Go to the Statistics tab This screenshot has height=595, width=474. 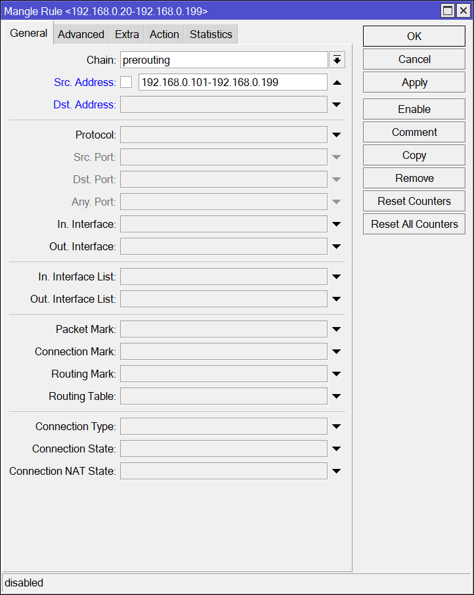tap(211, 34)
